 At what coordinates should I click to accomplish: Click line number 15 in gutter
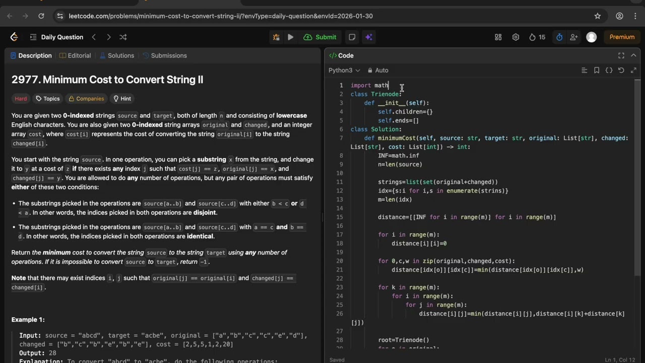coord(340,217)
